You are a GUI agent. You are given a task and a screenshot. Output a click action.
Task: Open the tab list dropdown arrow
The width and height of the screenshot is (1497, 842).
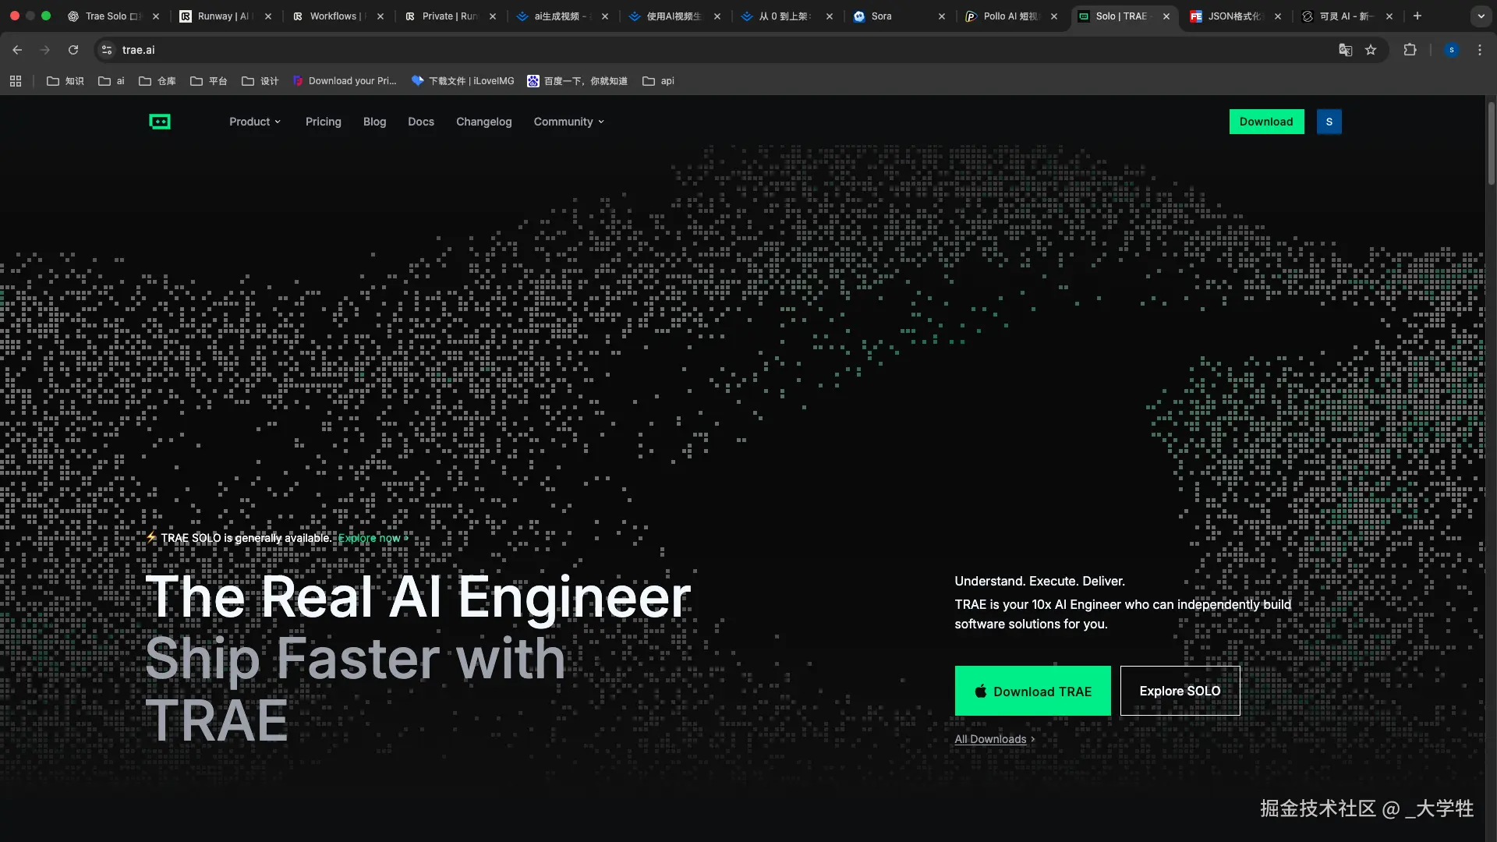[1481, 16]
